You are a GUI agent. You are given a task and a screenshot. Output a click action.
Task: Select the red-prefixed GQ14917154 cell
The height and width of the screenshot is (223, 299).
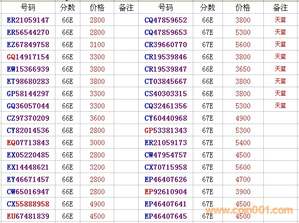(28, 57)
